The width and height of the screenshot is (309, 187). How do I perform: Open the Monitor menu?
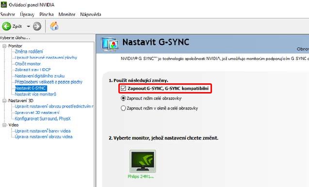(67, 15)
